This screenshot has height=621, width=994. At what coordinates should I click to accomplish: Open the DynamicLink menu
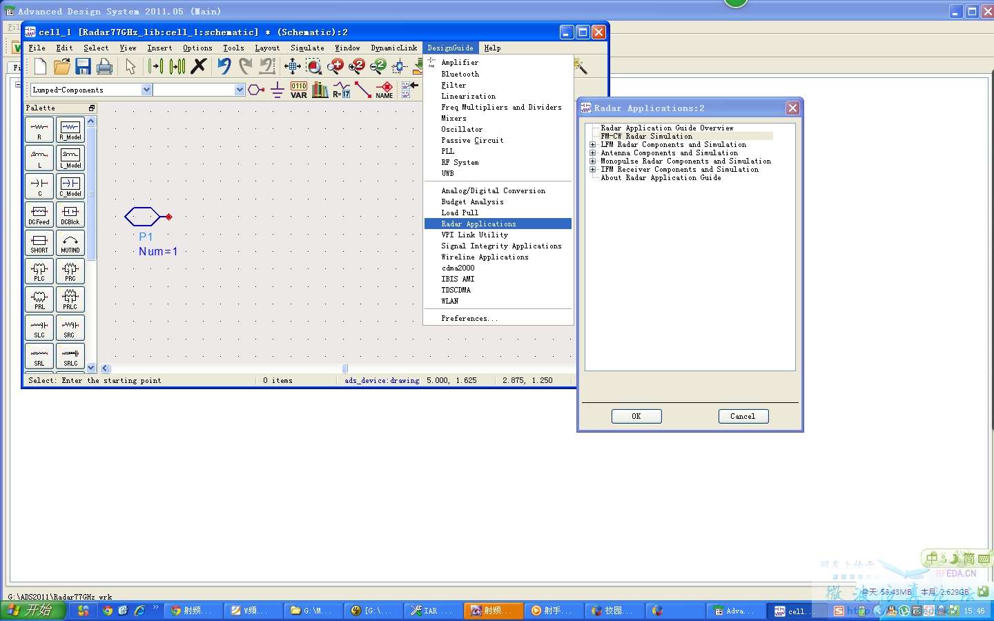[393, 48]
